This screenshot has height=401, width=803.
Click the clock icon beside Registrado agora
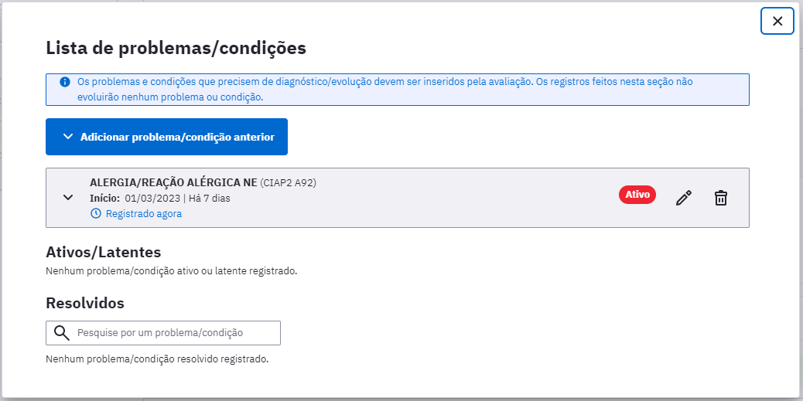pos(95,214)
